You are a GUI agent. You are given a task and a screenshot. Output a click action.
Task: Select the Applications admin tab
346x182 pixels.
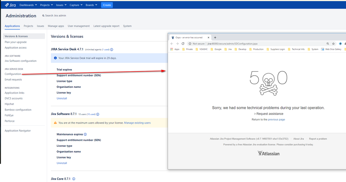click(12, 26)
